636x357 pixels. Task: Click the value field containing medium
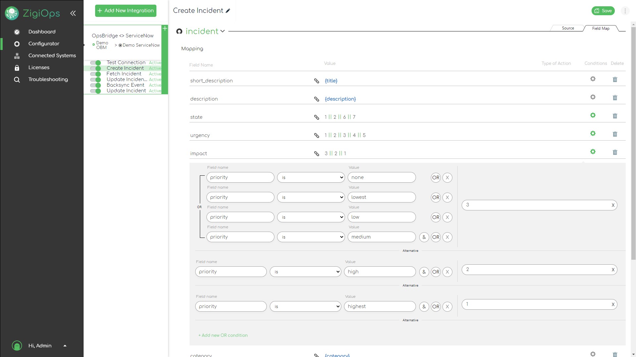381,237
